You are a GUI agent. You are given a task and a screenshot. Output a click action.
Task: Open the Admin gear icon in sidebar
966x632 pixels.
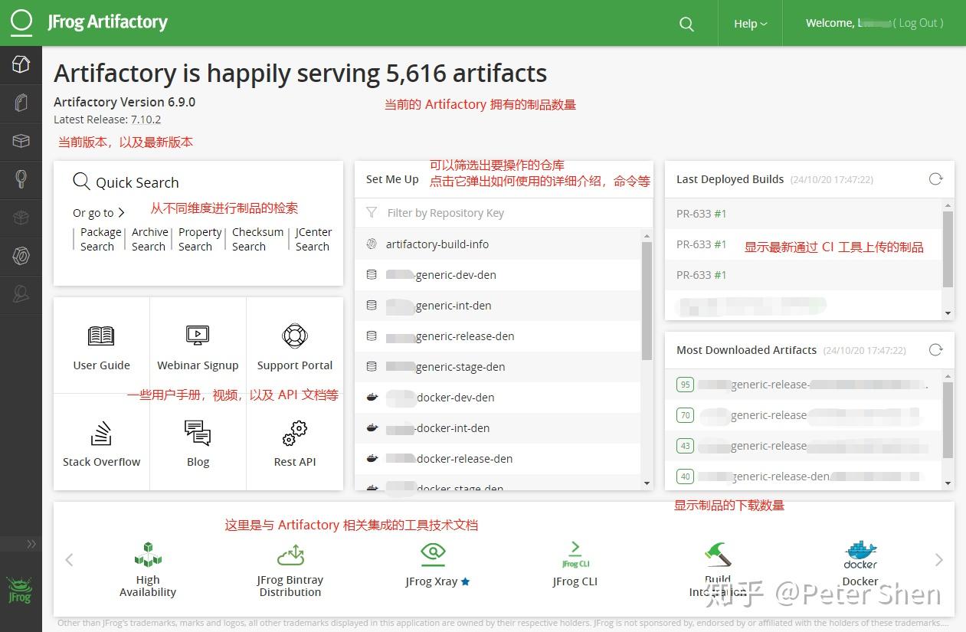[x=21, y=256]
